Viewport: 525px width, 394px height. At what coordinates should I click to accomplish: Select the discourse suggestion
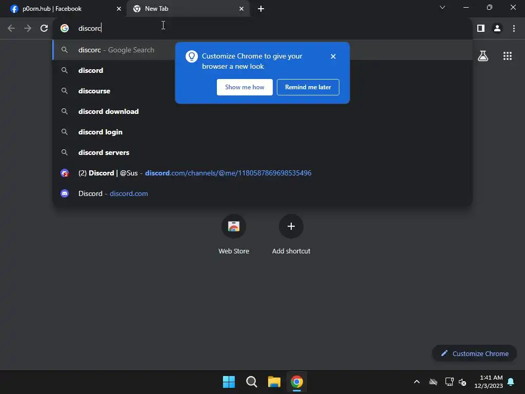(x=262, y=91)
